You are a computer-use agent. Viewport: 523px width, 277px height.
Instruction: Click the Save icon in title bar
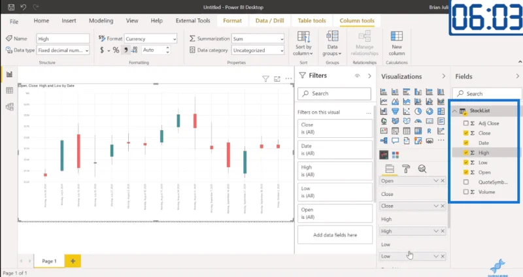click(x=11, y=7)
